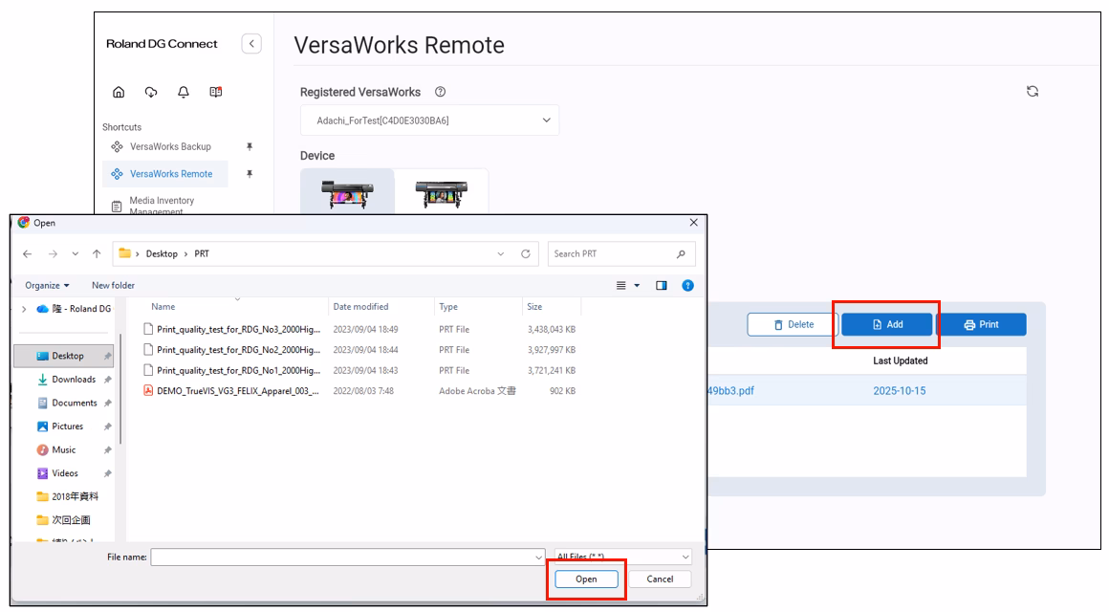Image resolution: width=1109 pixels, height=612 pixels.
Task: Unpin the VersaWorks Backup shortcut
Action: (250, 147)
